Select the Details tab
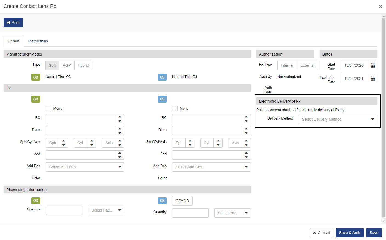 point(14,41)
